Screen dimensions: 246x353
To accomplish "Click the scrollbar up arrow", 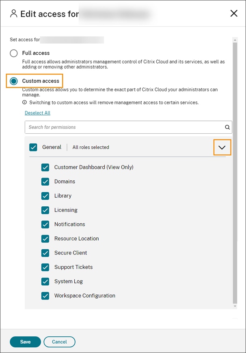I will [x=235, y=40].
